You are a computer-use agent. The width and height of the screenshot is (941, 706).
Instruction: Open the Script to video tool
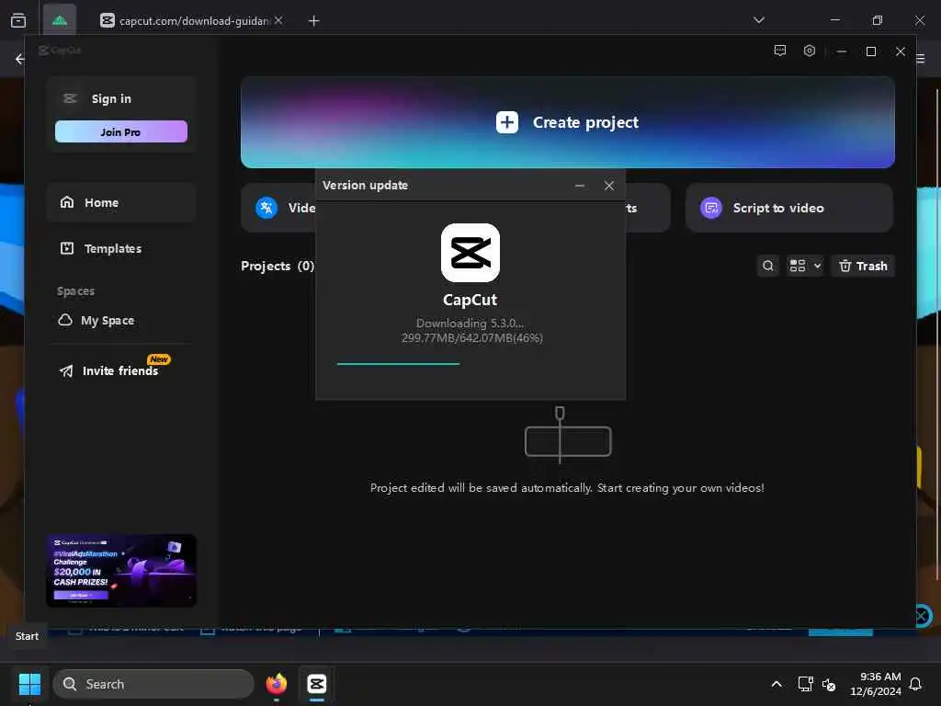(789, 209)
